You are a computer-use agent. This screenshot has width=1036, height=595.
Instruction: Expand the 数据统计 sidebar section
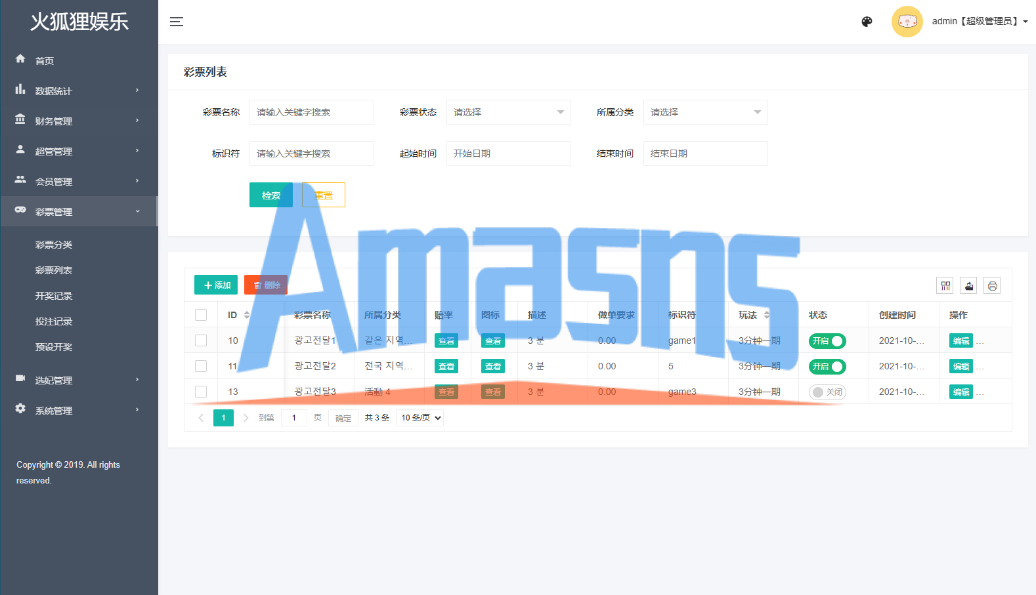click(79, 91)
